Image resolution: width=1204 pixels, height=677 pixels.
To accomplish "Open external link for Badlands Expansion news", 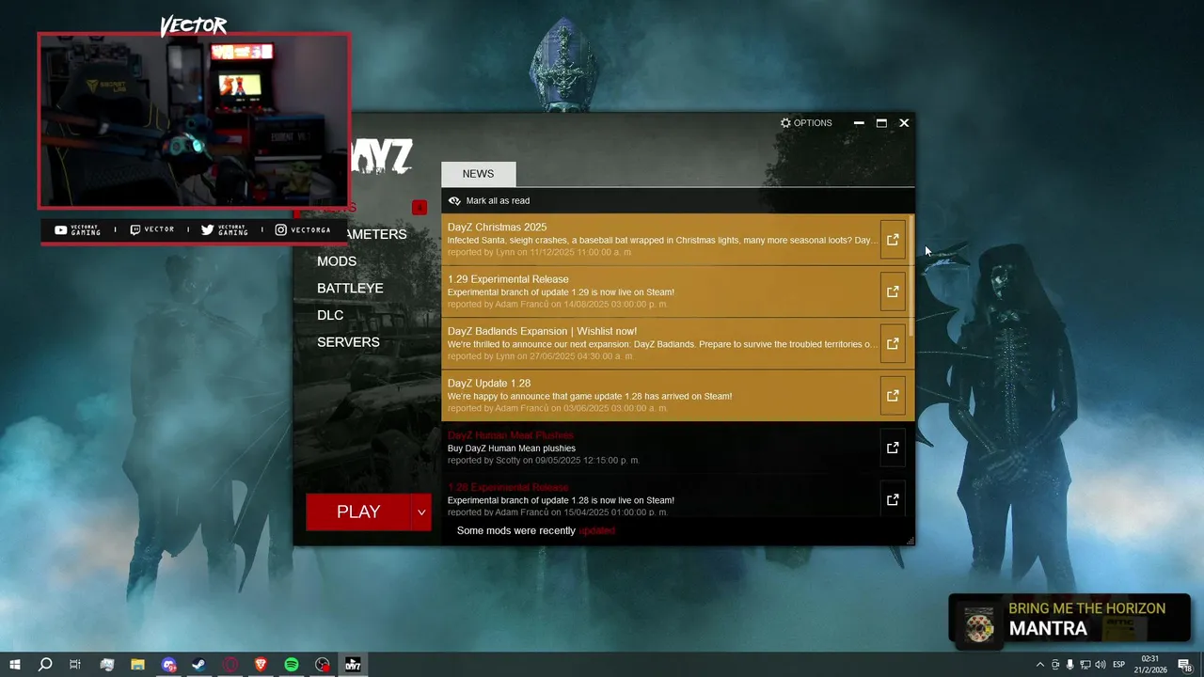I will pos(893,343).
